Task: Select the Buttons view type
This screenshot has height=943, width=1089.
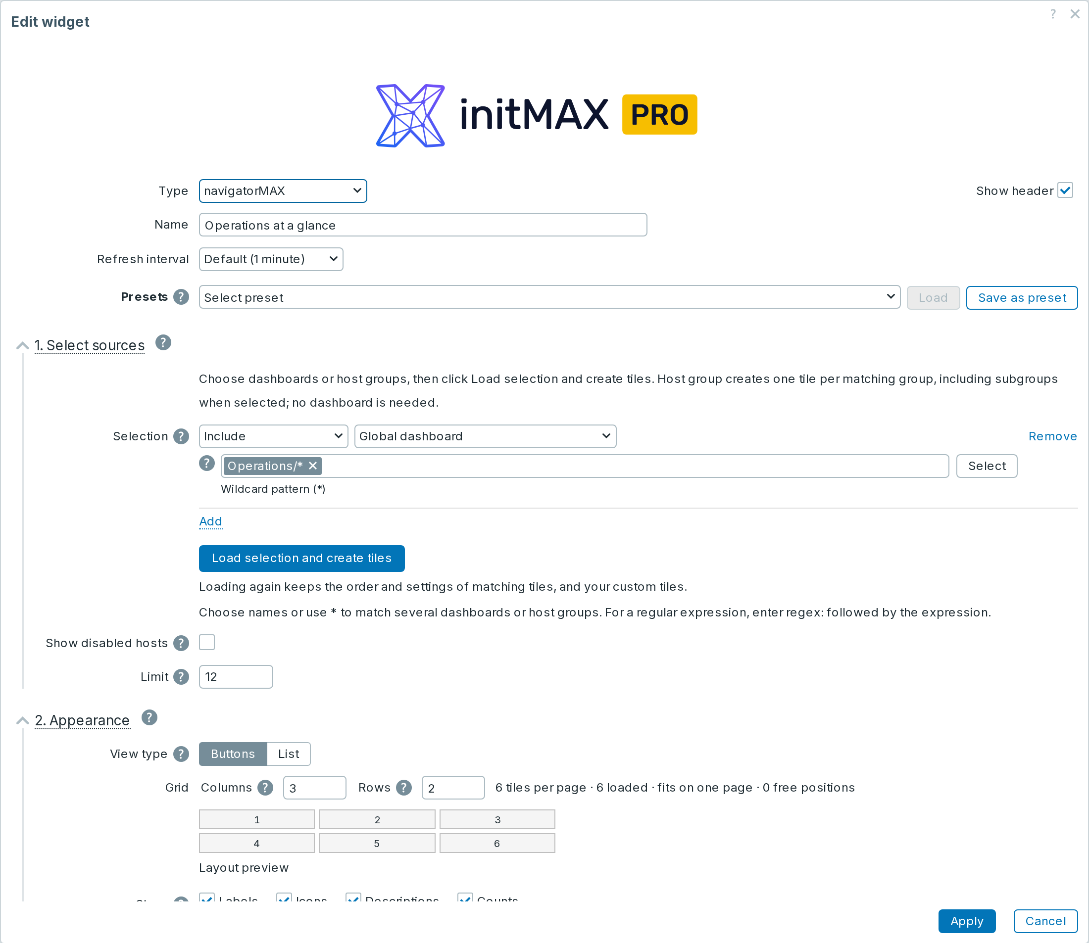Action: 233,754
